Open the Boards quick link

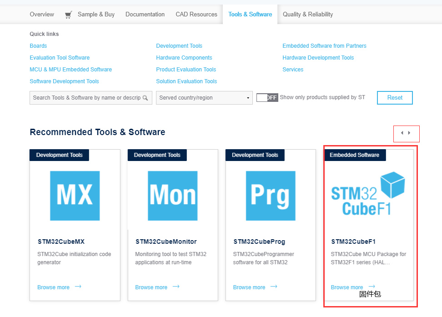pos(38,46)
